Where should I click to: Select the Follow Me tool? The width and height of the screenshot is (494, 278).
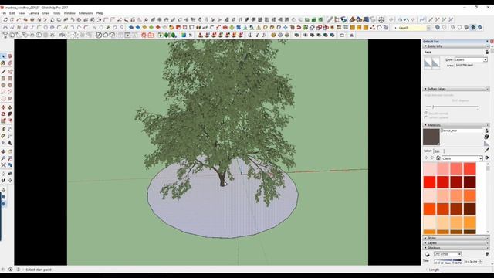[10, 114]
